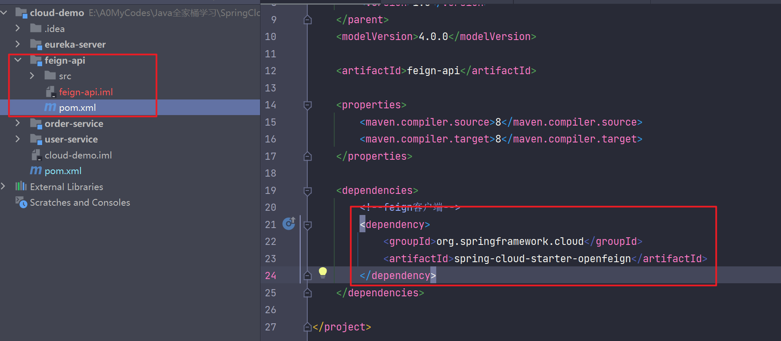Click maven.compiler.source opening tag
Screen dimensions: 781x341
tap(427, 122)
